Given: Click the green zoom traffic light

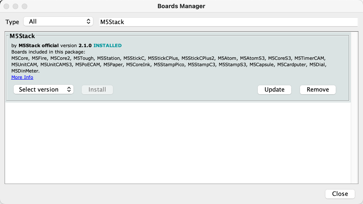Looking at the screenshot, I should coord(24,6).
